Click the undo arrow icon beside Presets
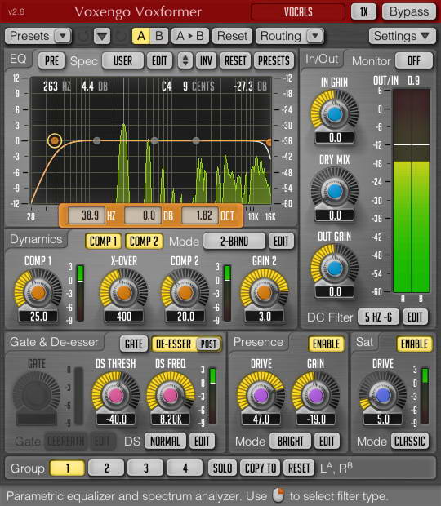441x506 pixels. coord(82,36)
